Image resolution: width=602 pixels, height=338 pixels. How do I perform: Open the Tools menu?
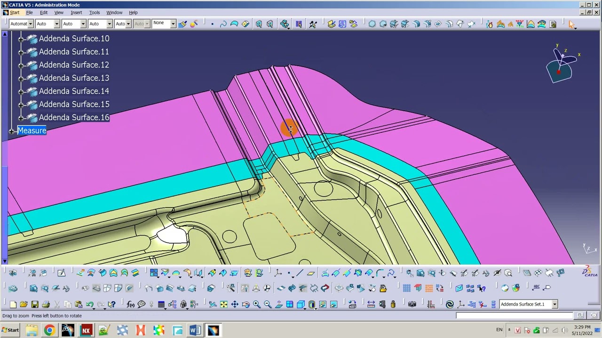click(x=94, y=13)
